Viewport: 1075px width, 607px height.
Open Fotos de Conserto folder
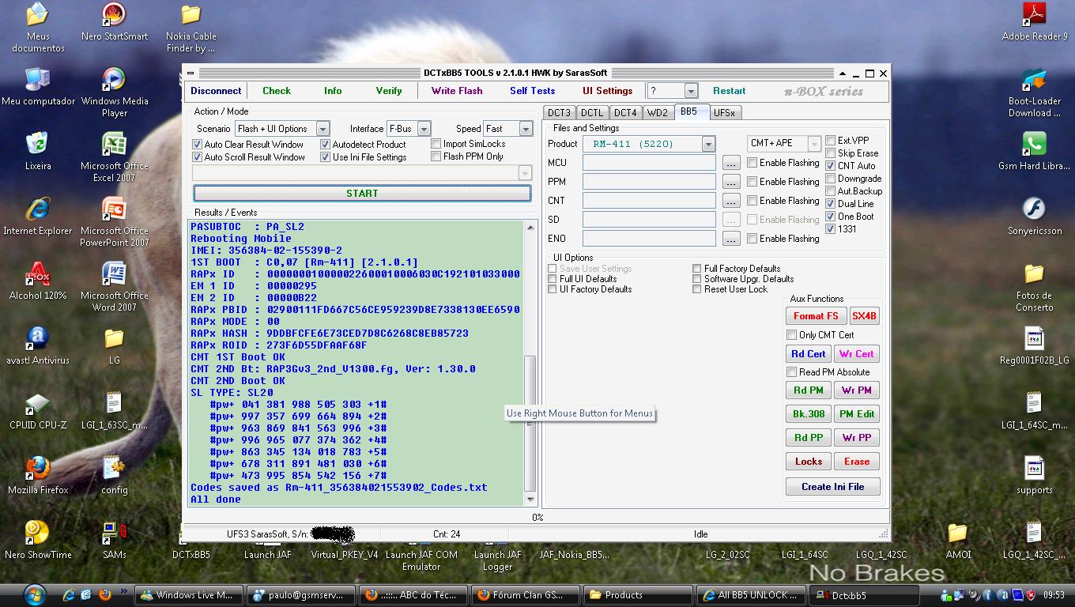[1034, 287]
